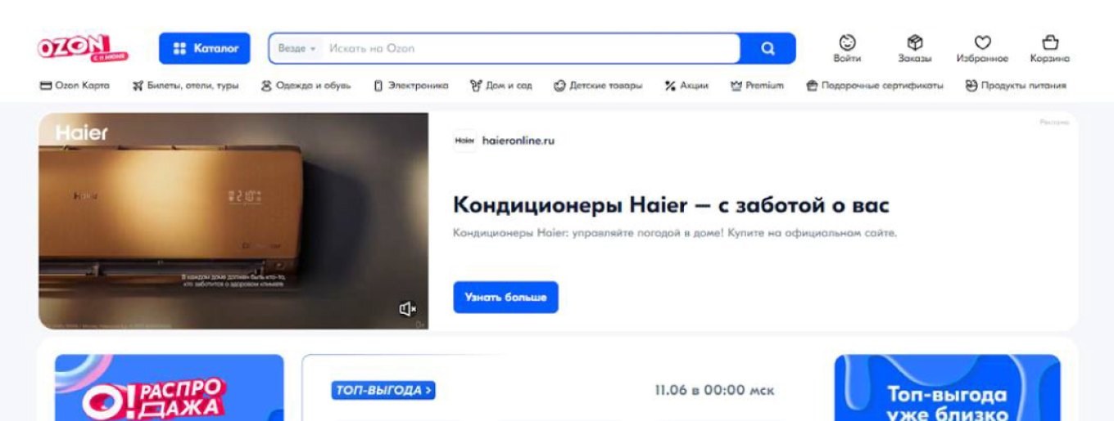Viewport: 1114px width, 421px height.
Task: Open the Распродажа banner
Action: pyautogui.click(x=170, y=387)
